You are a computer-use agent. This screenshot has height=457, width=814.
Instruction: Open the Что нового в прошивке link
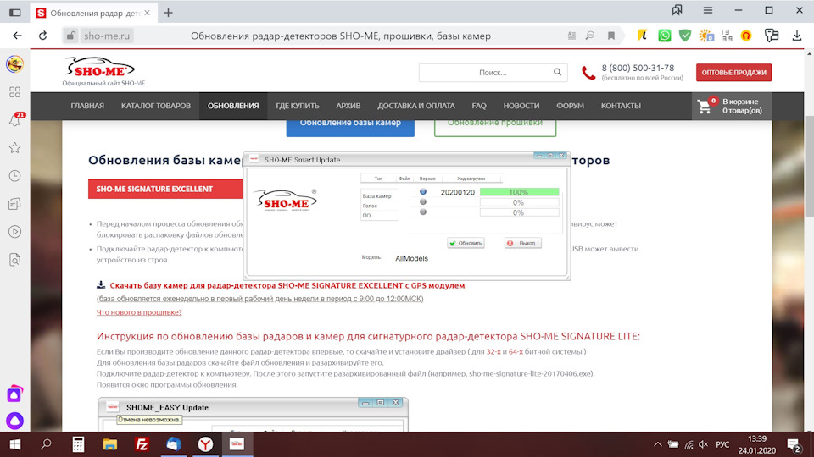[x=139, y=312]
